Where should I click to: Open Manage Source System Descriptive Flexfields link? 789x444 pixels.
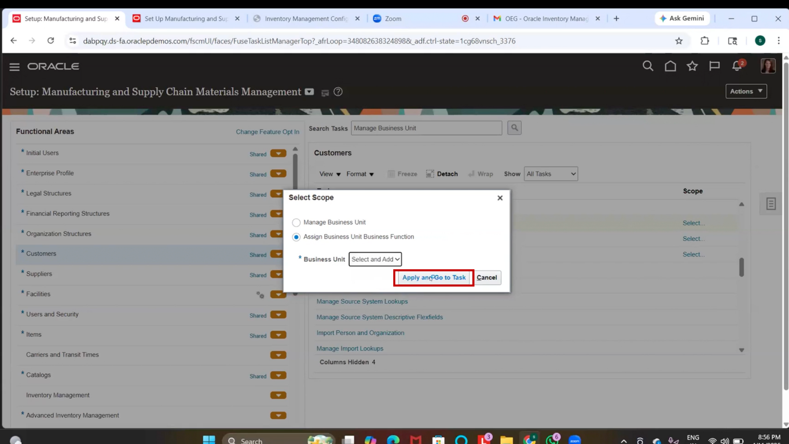(x=380, y=317)
